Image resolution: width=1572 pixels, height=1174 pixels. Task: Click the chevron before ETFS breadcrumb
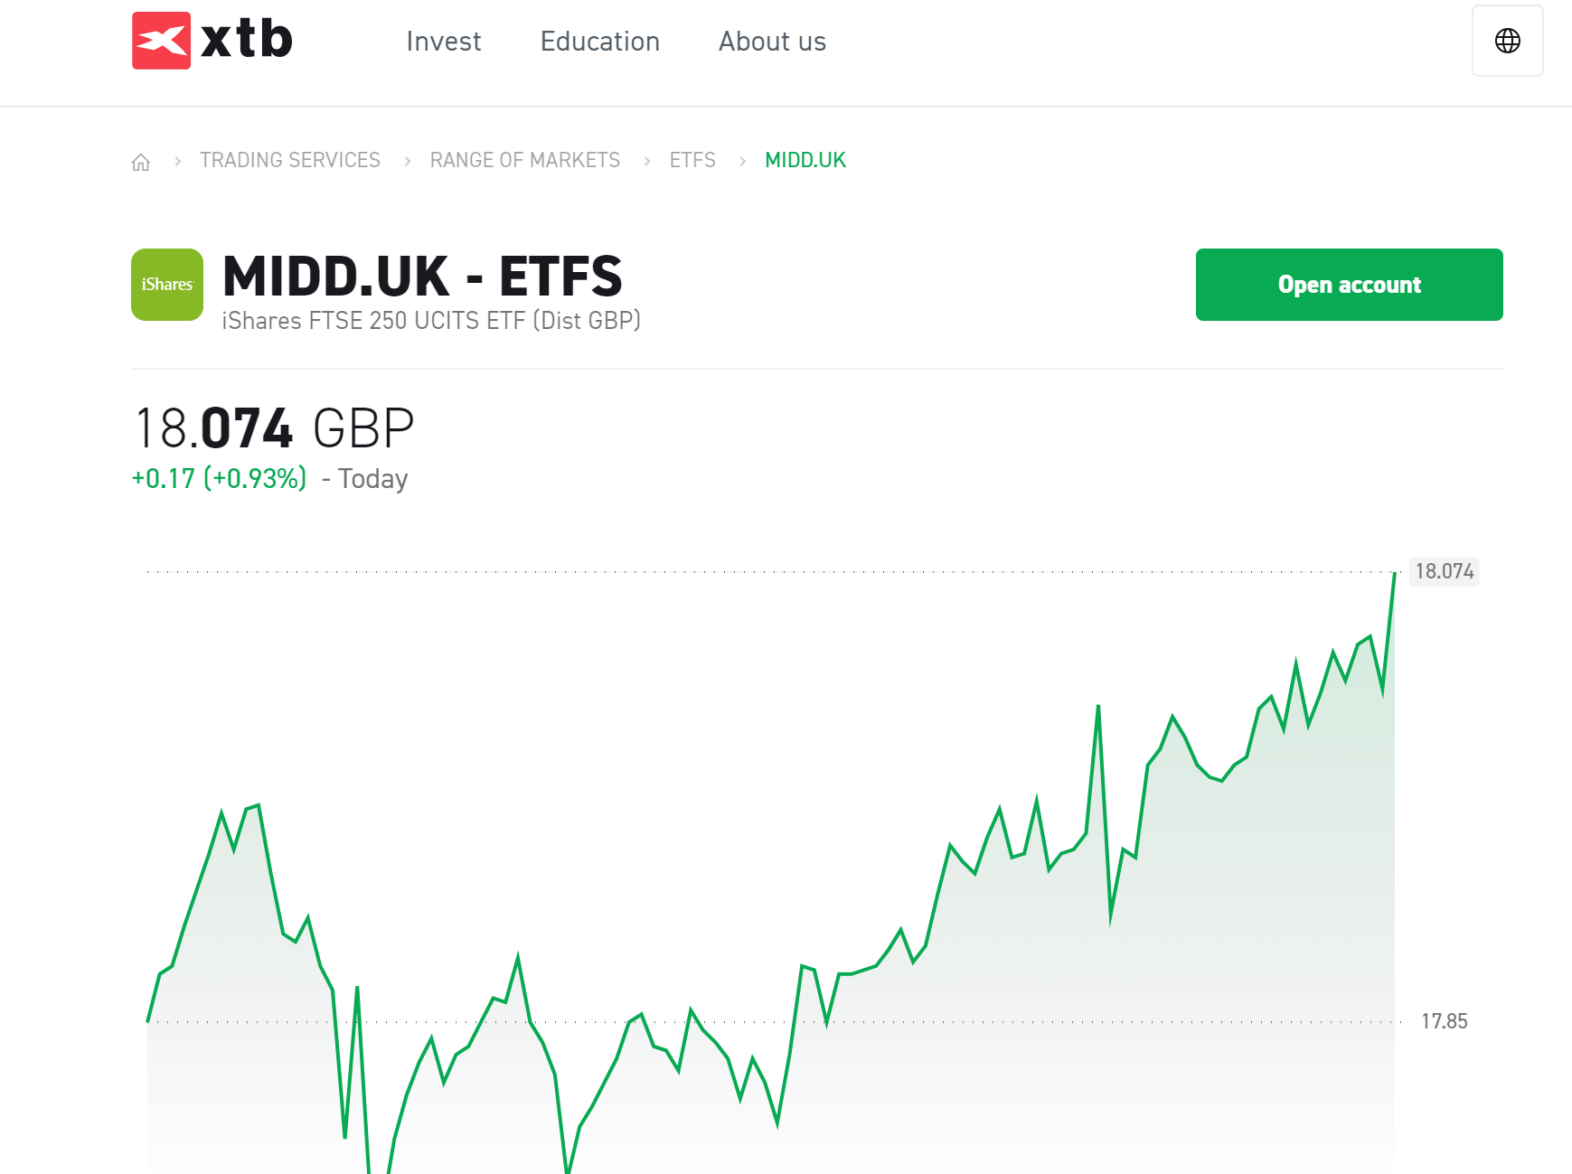[x=647, y=161]
